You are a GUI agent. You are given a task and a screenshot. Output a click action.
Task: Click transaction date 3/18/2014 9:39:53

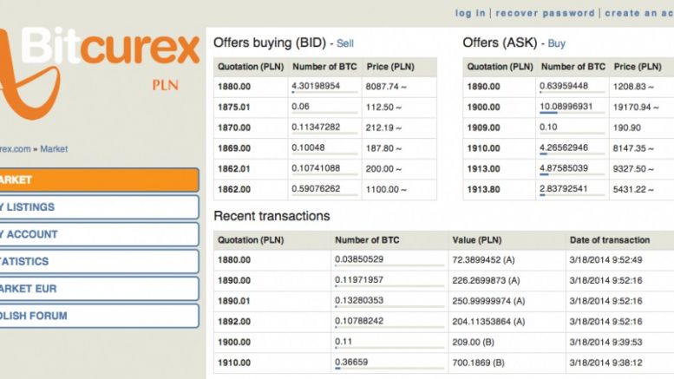(x=605, y=343)
